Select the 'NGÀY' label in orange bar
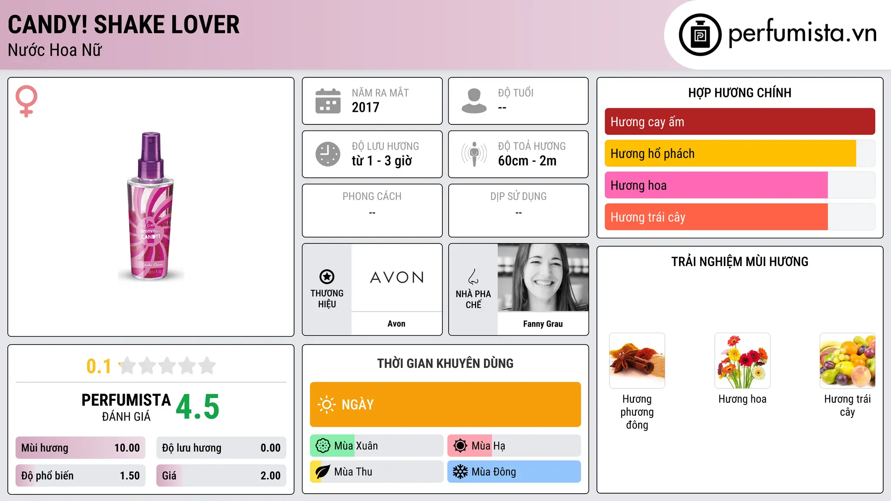The image size is (891, 501). click(x=358, y=404)
